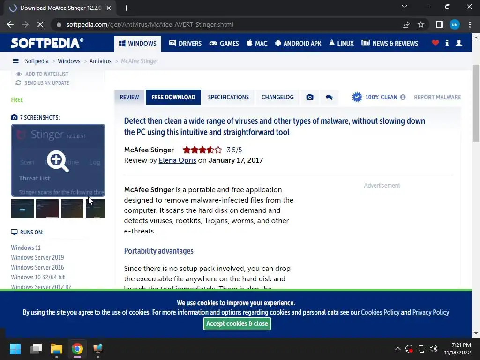
Task: Click Accept cookies & close button
Action: (237, 323)
